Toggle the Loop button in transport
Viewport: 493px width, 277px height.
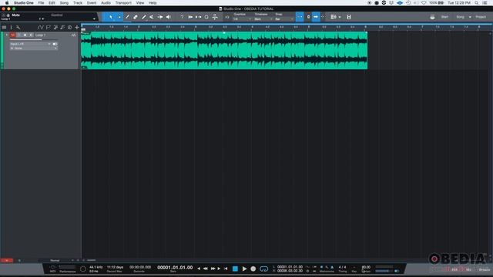point(263,269)
